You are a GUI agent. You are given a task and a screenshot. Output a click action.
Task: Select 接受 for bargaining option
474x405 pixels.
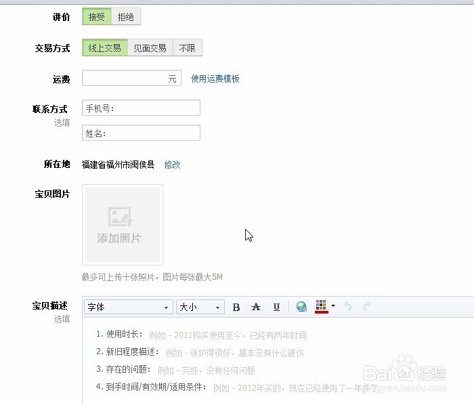pyautogui.click(x=97, y=17)
